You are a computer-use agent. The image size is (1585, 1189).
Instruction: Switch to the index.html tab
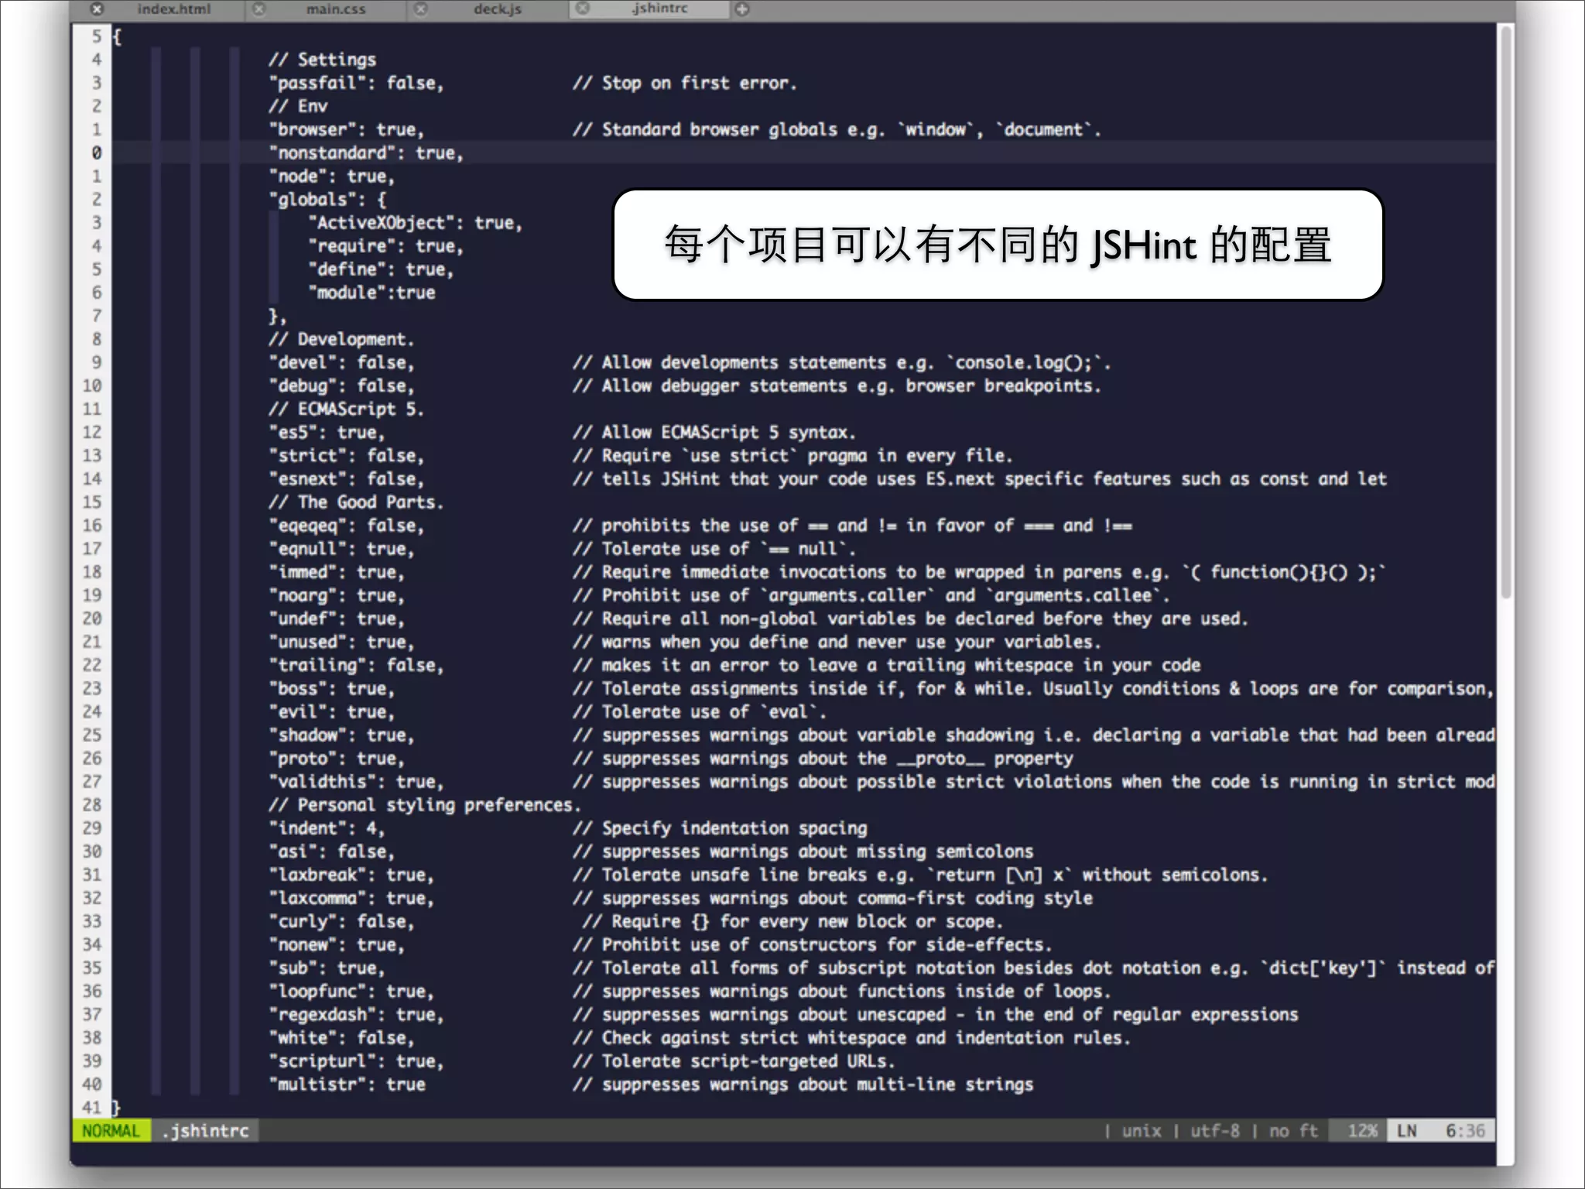[x=174, y=9]
